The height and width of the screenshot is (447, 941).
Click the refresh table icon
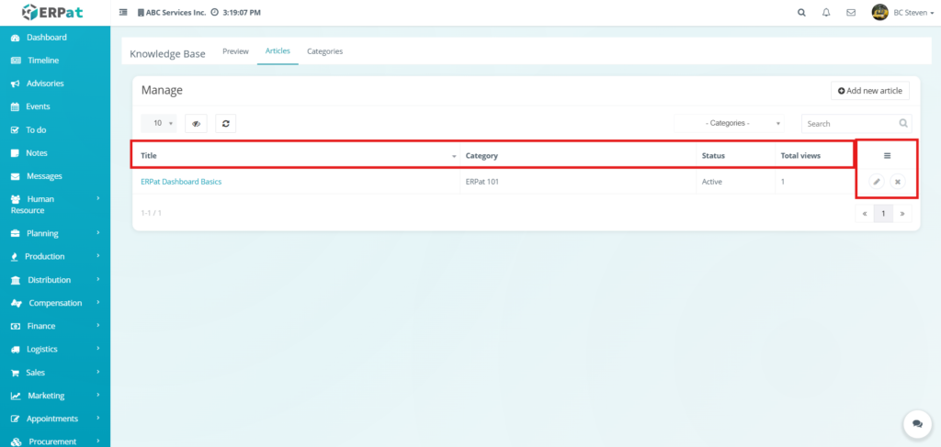coord(225,123)
